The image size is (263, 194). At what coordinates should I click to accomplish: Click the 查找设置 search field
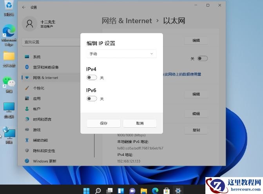pos(51,42)
